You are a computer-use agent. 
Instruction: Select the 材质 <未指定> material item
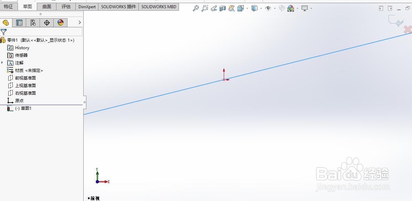[29, 71]
